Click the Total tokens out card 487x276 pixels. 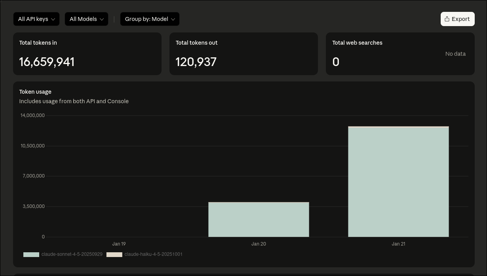click(x=243, y=53)
